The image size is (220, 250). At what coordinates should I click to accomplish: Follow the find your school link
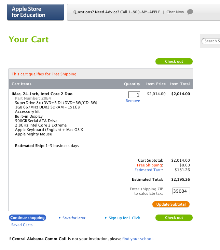138,239
